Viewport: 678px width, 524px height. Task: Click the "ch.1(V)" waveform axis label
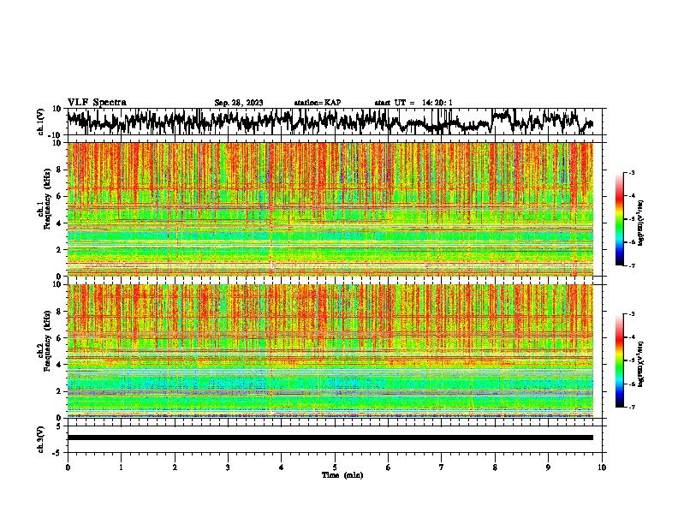(x=41, y=122)
